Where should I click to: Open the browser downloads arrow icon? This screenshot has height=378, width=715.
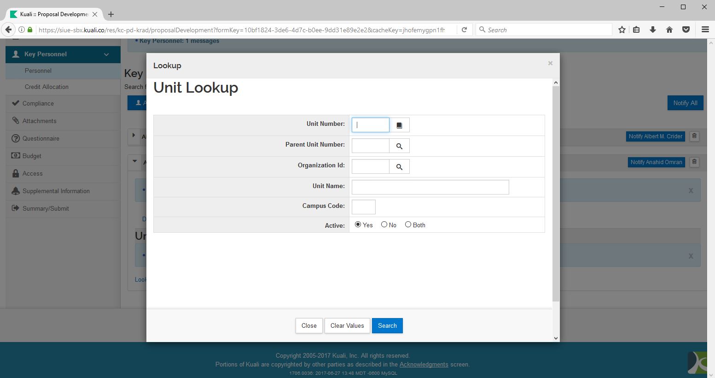point(652,30)
